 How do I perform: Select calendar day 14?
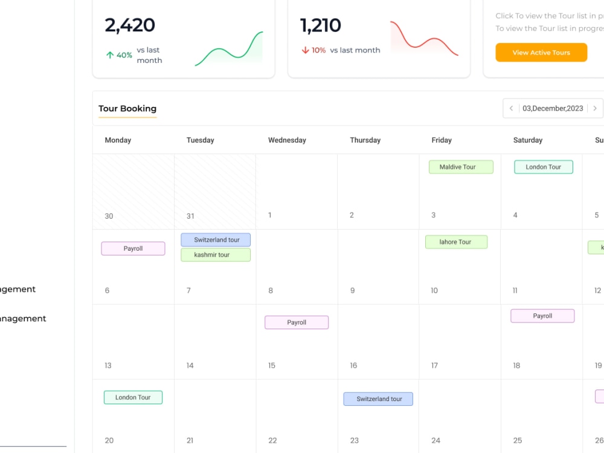click(x=215, y=342)
